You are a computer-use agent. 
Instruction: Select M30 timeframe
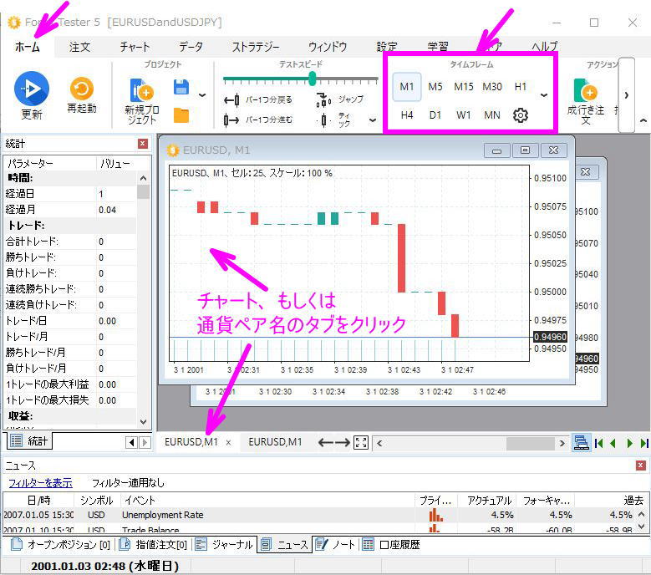[x=492, y=87]
